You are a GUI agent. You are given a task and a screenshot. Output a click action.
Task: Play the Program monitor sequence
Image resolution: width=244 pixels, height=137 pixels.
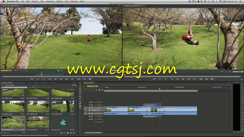183,79
